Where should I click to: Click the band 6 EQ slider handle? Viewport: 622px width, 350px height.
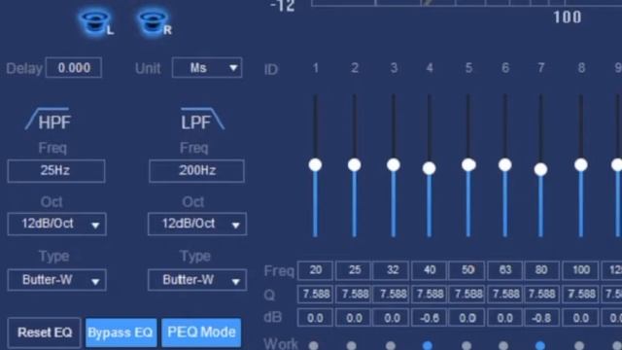(x=505, y=164)
